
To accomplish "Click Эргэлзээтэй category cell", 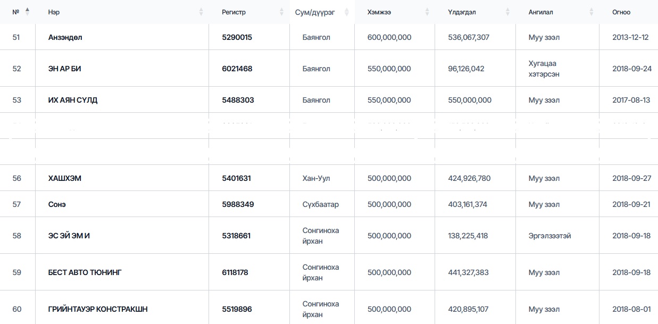I will pos(549,236).
